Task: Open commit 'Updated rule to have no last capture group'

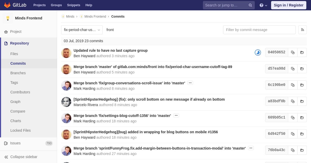Action: point(111,50)
